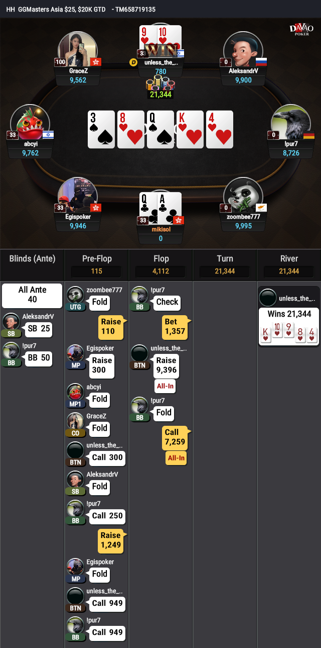The height and width of the screenshot is (648, 321).
Task: Click GraceZ's player avatar
Action: (x=78, y=49)
